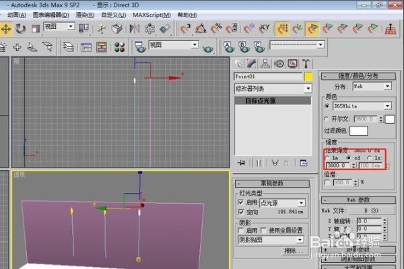Switch to the Hierarchy panel tab

click(x=265, y=64)
